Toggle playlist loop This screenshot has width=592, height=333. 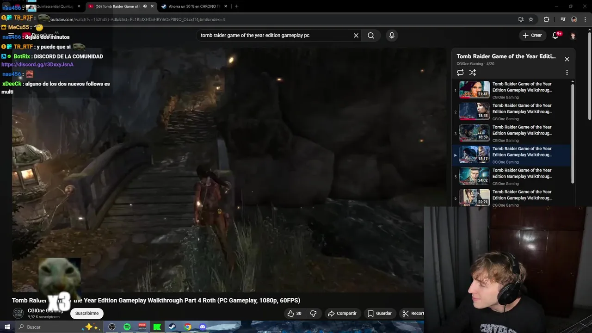click(x=460, y=73)
